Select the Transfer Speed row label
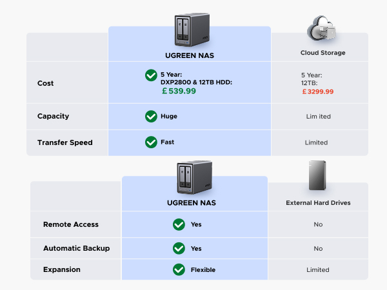This screenshot has height=290, width=387. point(64,142)
